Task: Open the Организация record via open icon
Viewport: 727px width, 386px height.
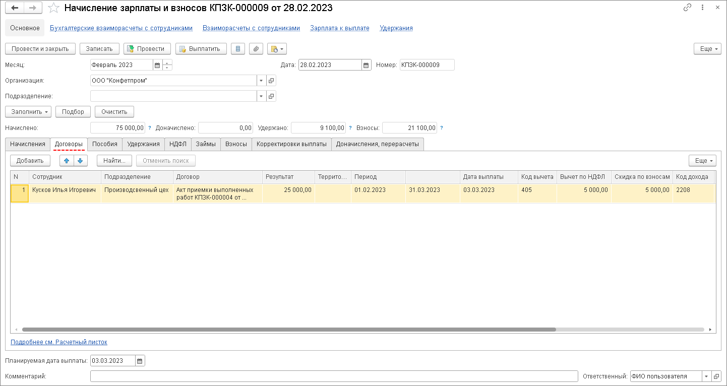Action: 271,81
